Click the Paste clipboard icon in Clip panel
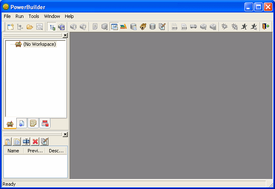This screenshot has width=275, height=189. [8, 142]
